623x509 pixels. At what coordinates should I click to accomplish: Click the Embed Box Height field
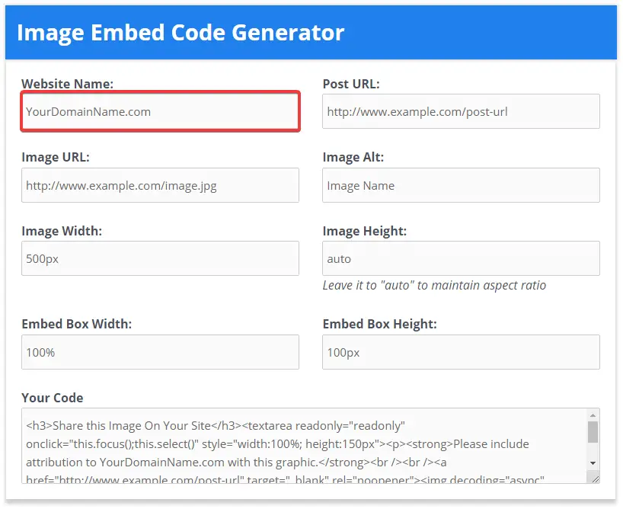461,352
